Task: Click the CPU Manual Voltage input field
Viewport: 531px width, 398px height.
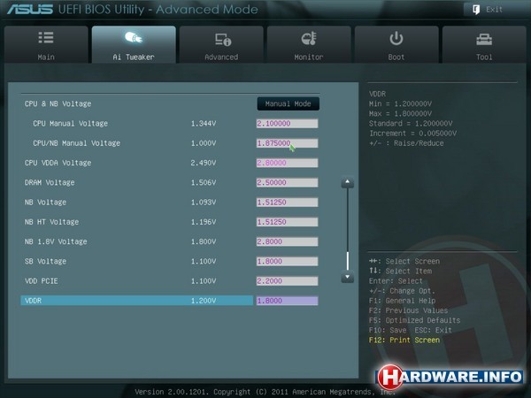Action: [x=287, y=124]
